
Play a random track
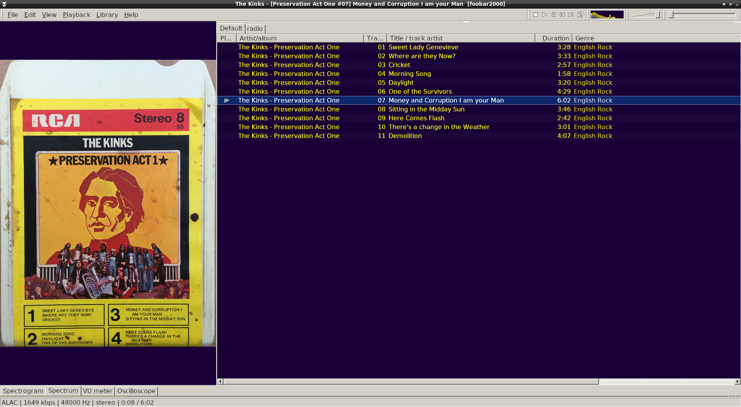(x=580, y=15)
